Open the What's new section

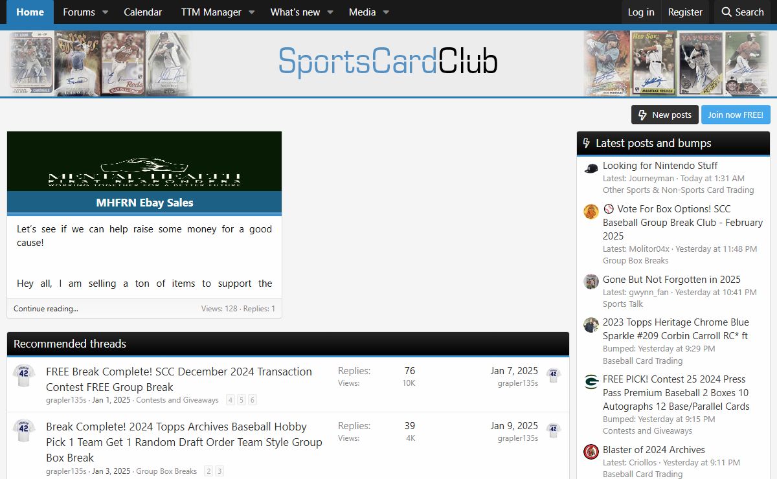[295, 12]
